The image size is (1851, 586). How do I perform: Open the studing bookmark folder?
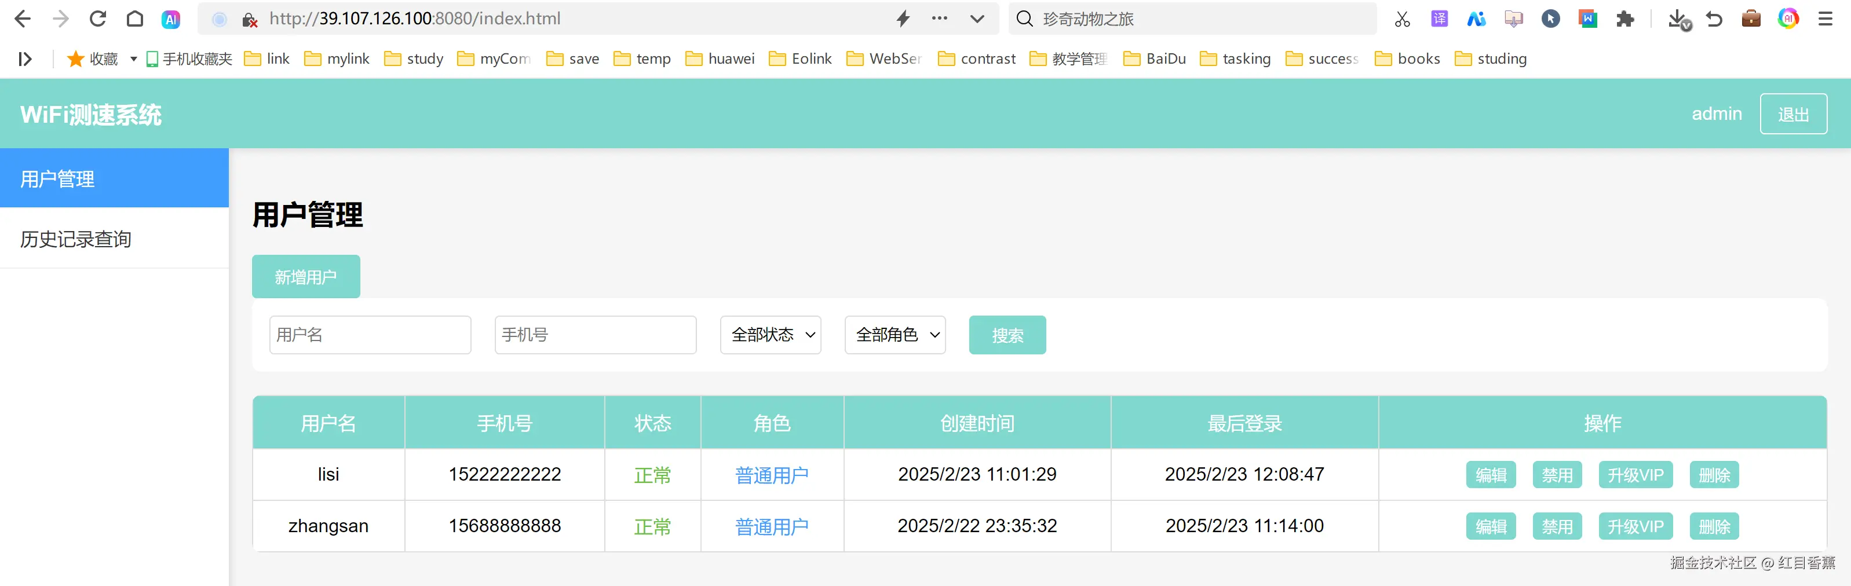(1491, 59)
